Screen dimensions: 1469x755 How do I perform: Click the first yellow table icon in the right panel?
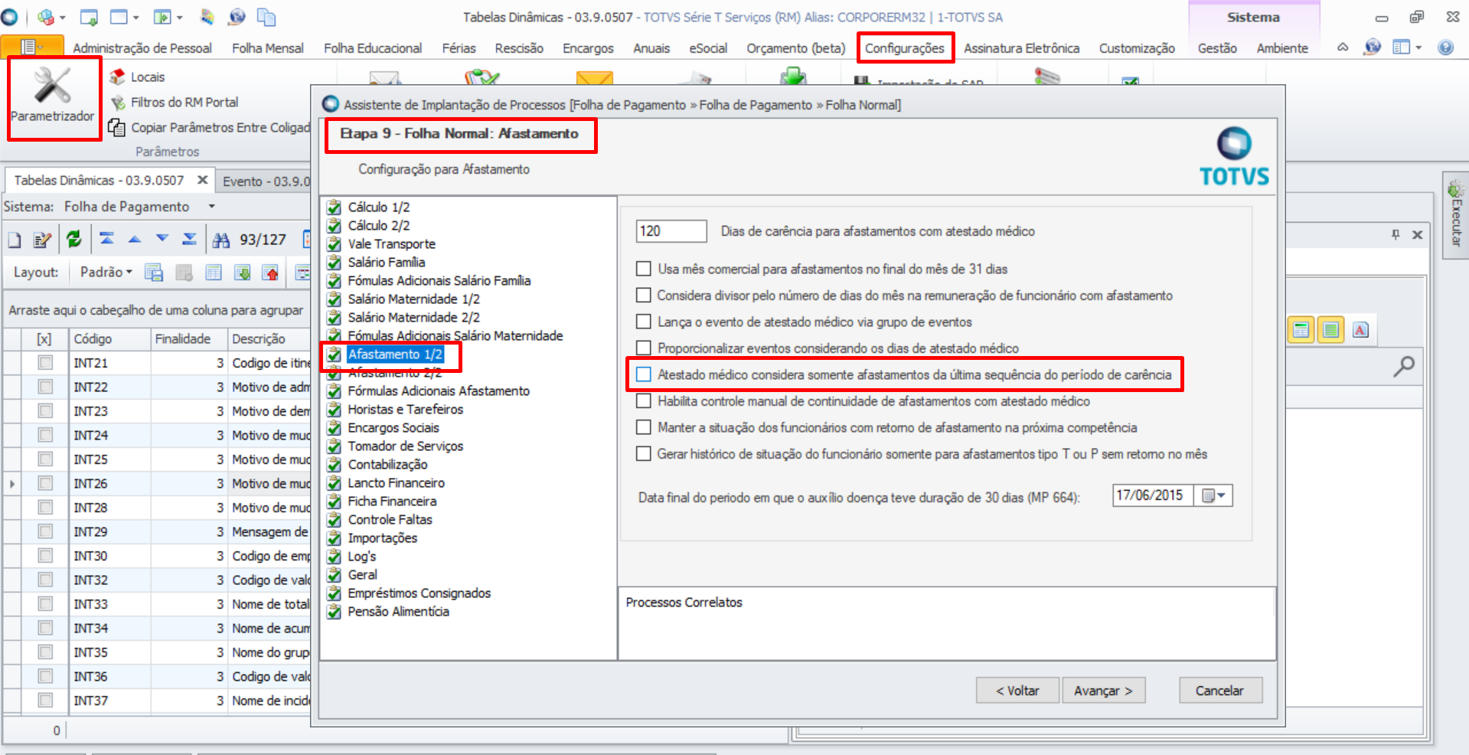click(1301, 330)
